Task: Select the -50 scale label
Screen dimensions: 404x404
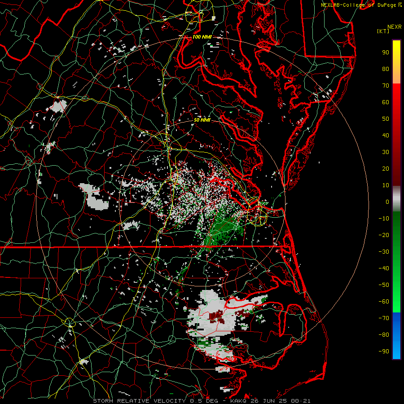Action: pos(384,285)
